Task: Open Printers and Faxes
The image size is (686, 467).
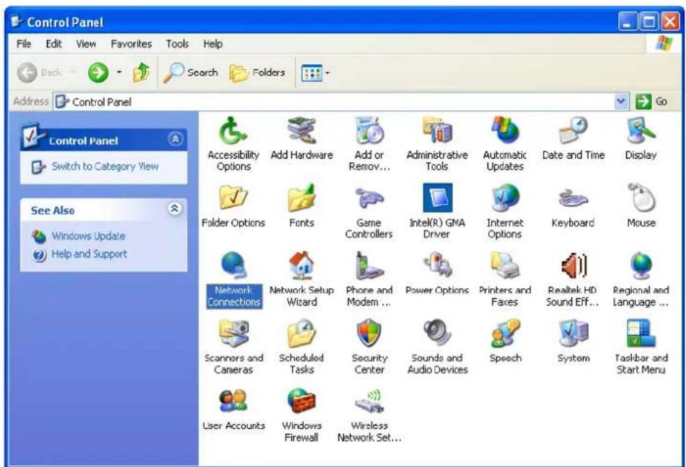Action: pyautogui.click(x=505, y=280)
